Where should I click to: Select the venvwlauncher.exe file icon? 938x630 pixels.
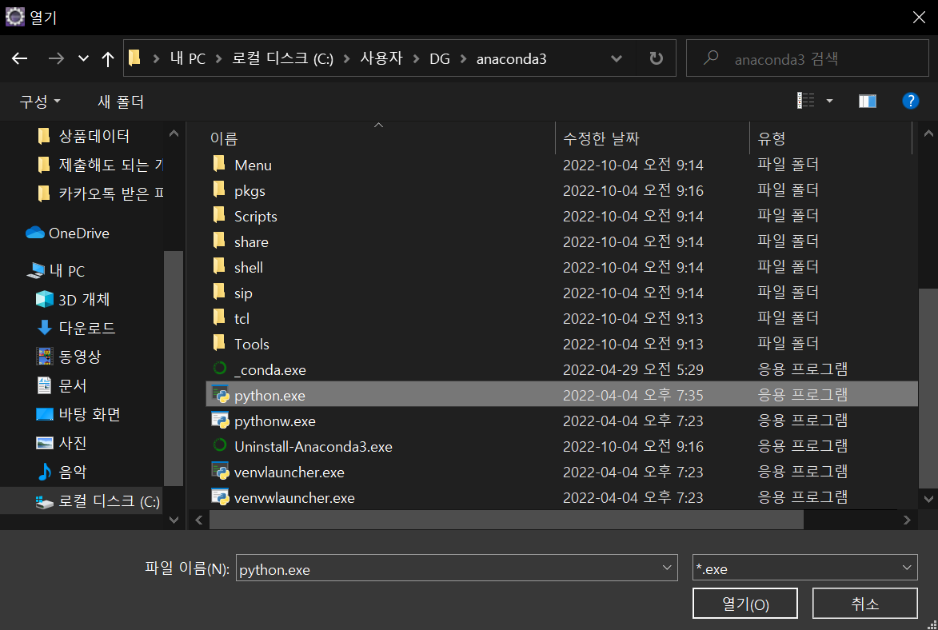220,496
